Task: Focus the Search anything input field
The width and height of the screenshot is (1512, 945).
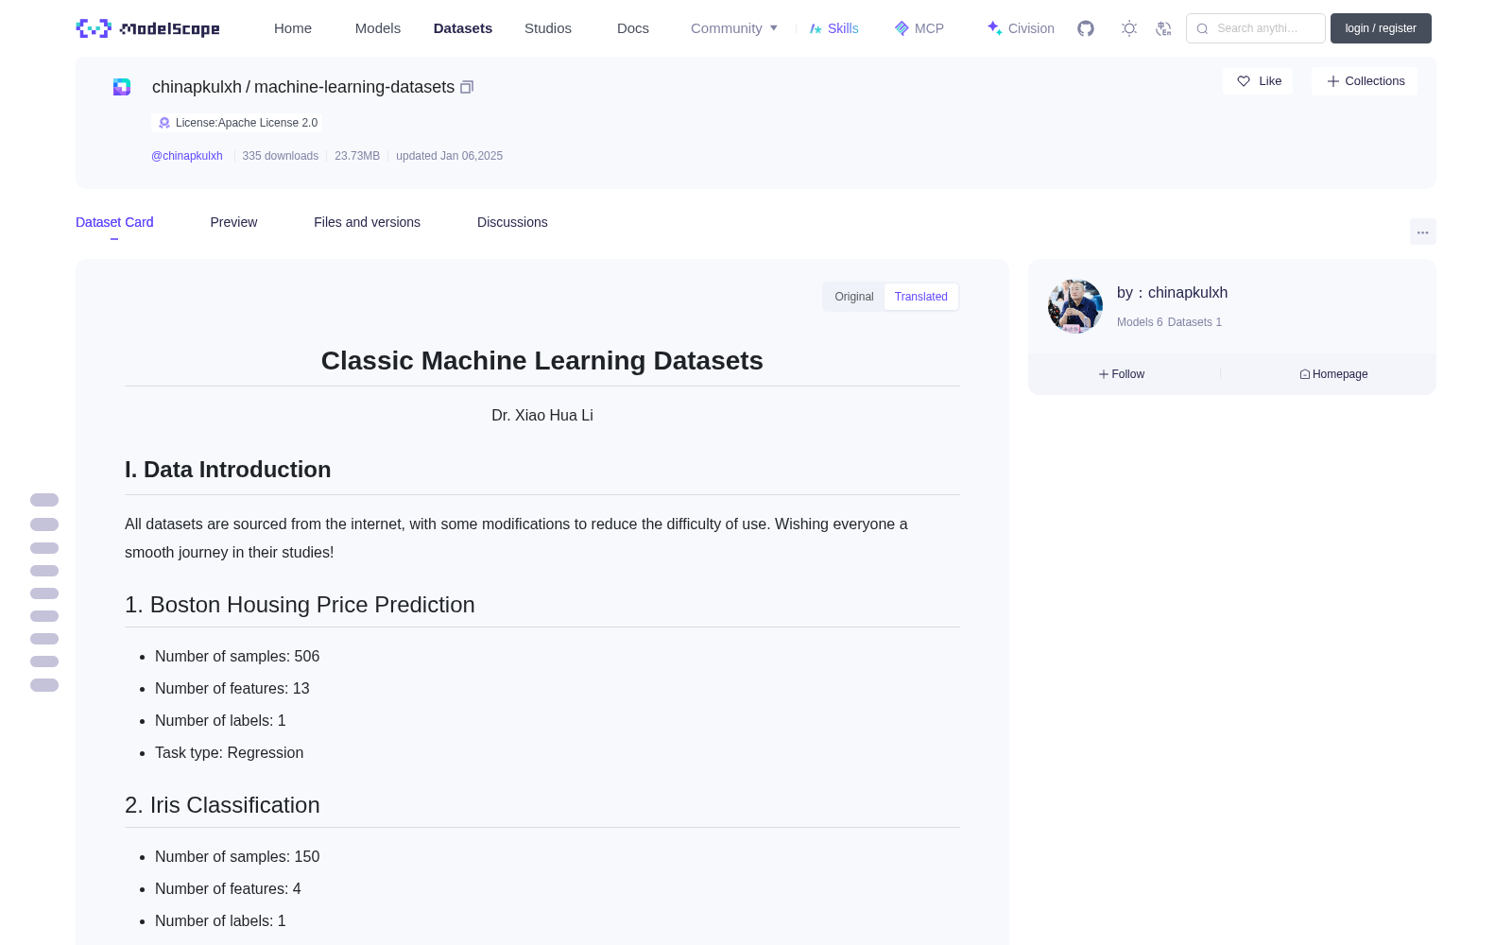Action: (x=1256, y=28)
